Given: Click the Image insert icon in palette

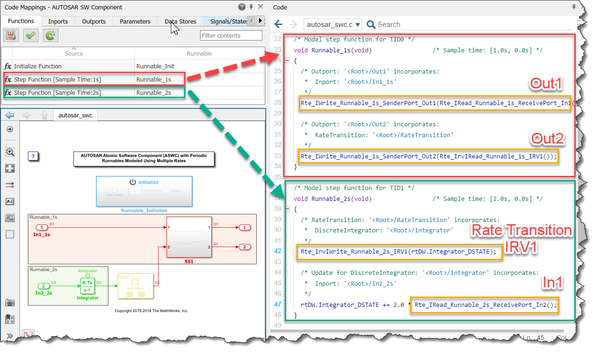Looking at the screenshot, I should pyautogui.click(x=10, y=218).
